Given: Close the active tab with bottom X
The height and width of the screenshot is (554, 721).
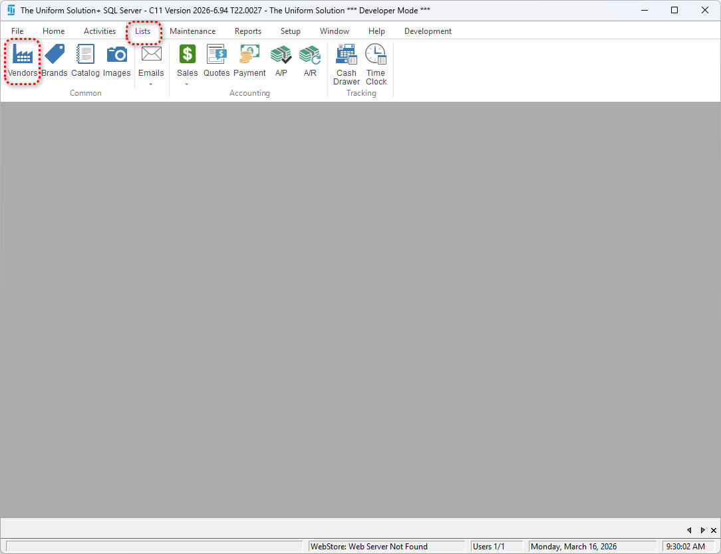Looking at the screenshot, I should 713,530.
